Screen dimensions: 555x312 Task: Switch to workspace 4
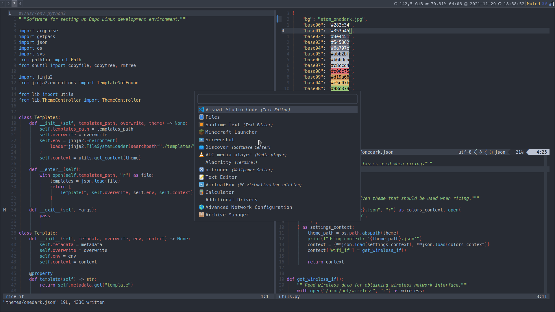pyautogui.click(x=20, y=4)
